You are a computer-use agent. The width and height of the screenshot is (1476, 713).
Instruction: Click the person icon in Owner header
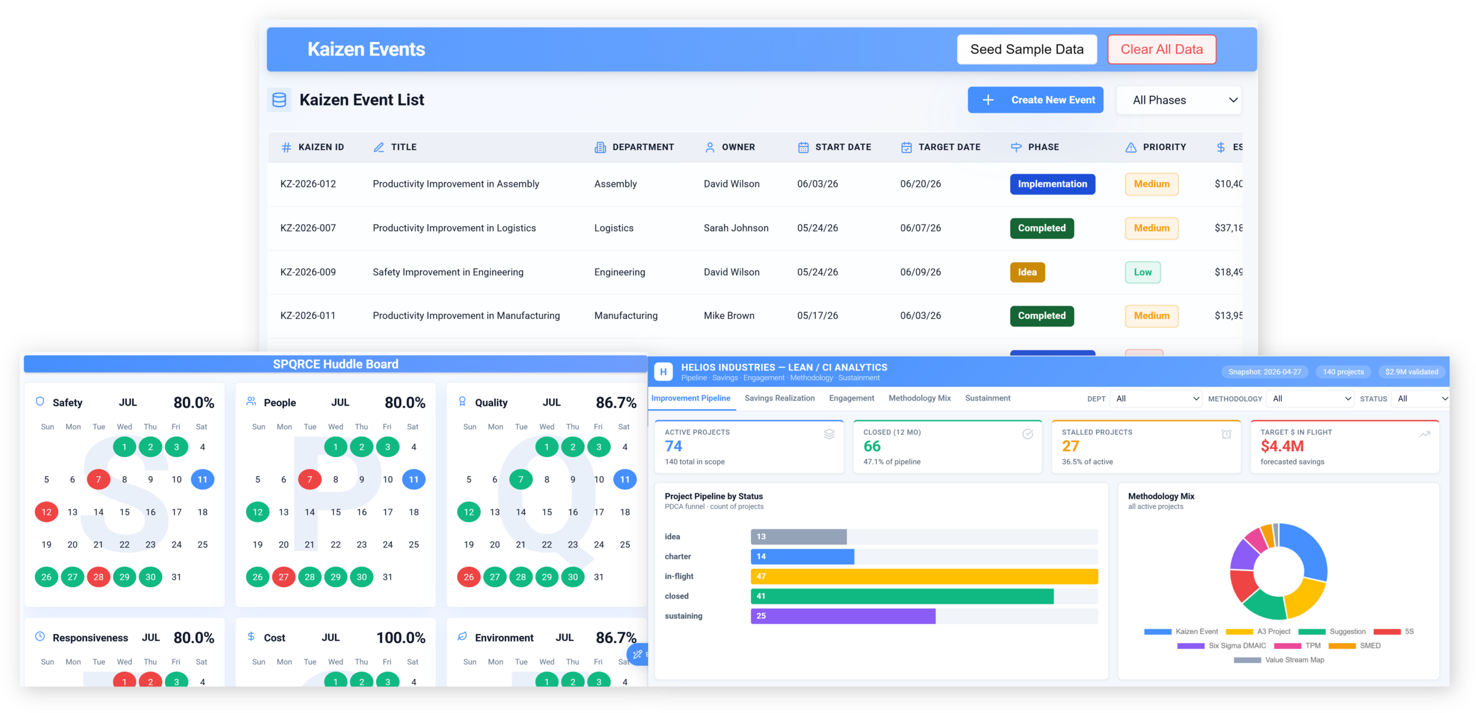pos(710,147)
